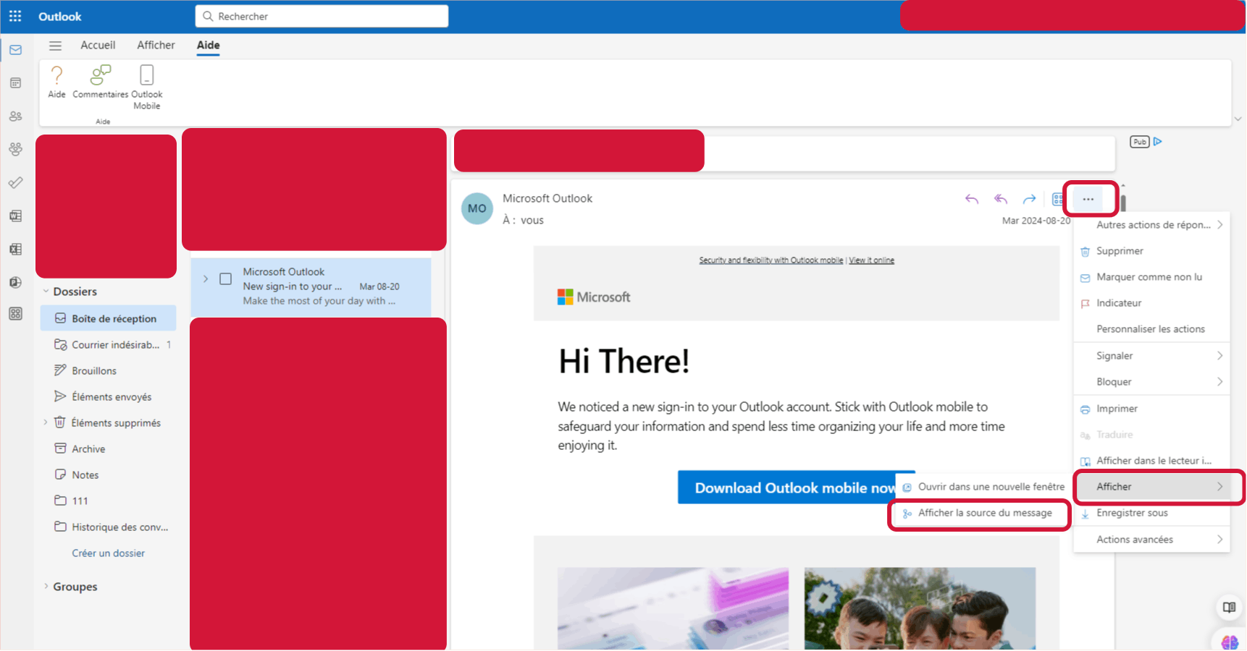Click the Reply arrow icon

click(972, 198)
